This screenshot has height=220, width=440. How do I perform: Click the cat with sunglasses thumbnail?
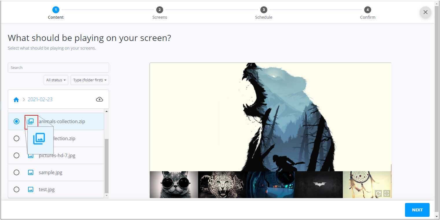pyautogui.click(x=174, y=185)
